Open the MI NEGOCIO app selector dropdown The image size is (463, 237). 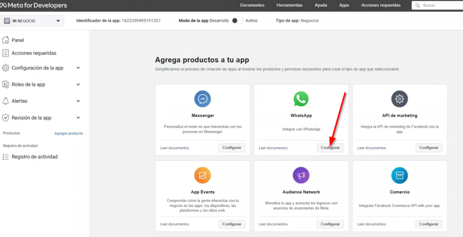pyautogui.click(x=32, y=21)
